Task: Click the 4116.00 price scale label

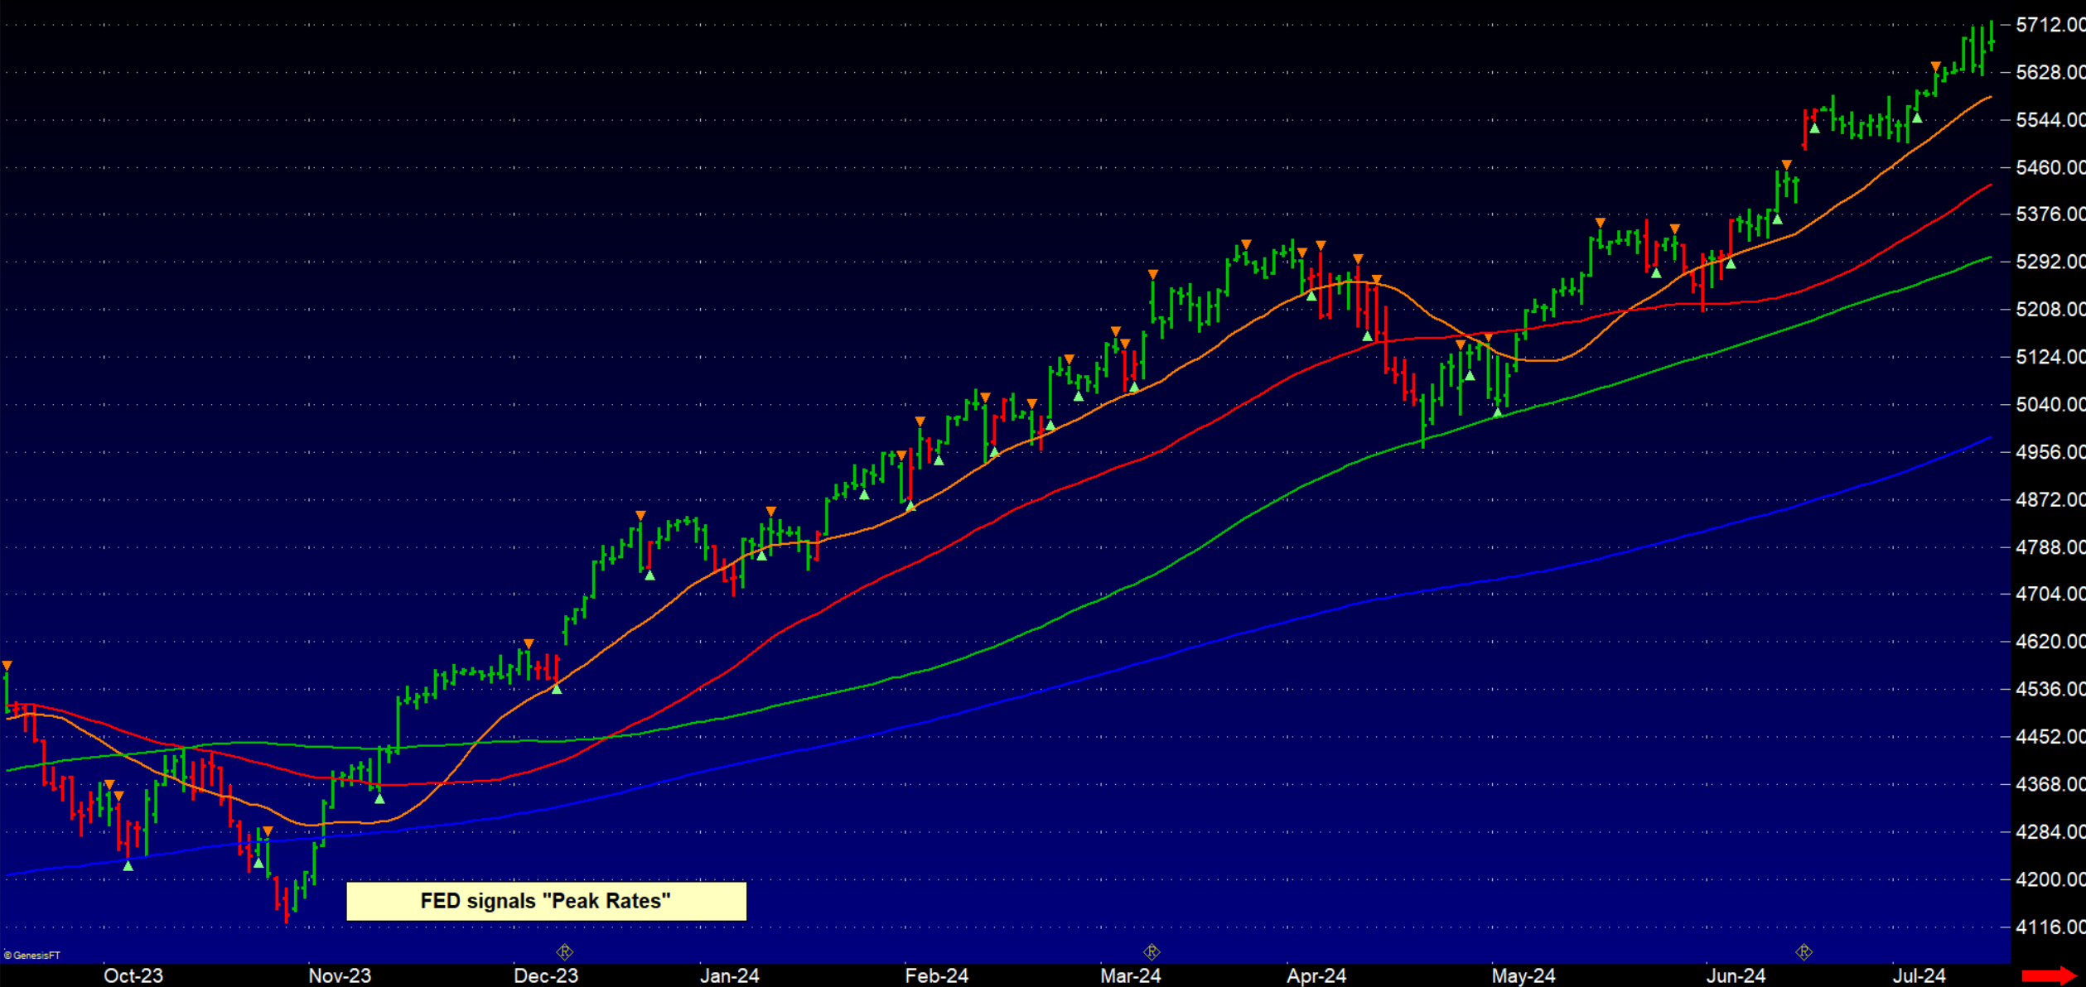Action: click(x=2049, y=927)
